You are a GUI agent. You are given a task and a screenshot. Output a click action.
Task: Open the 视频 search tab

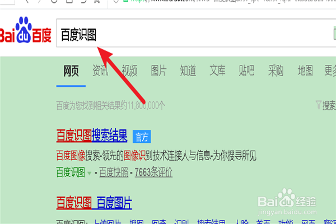(130, 71)
